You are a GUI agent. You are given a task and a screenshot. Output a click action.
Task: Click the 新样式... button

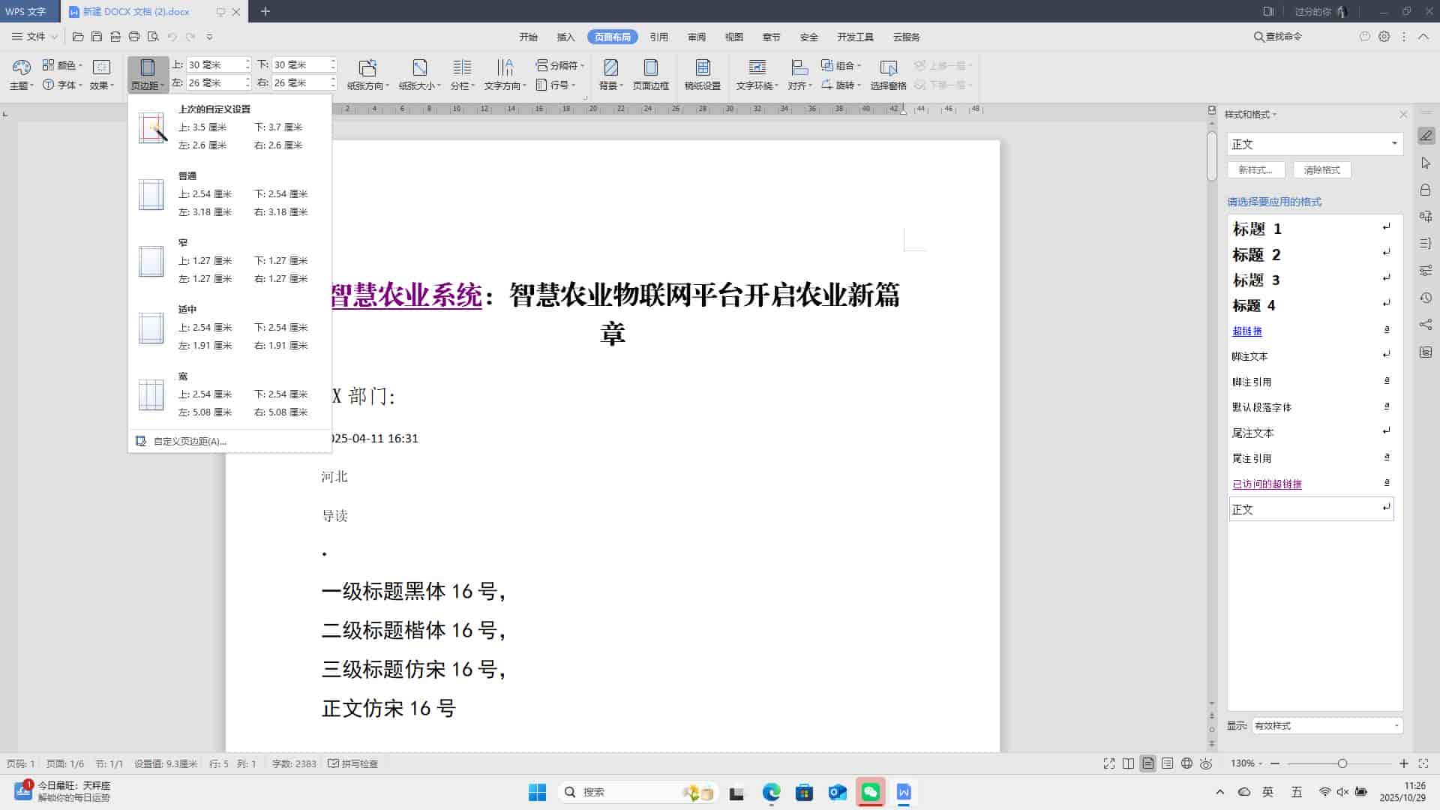[x=1256, y=170]
